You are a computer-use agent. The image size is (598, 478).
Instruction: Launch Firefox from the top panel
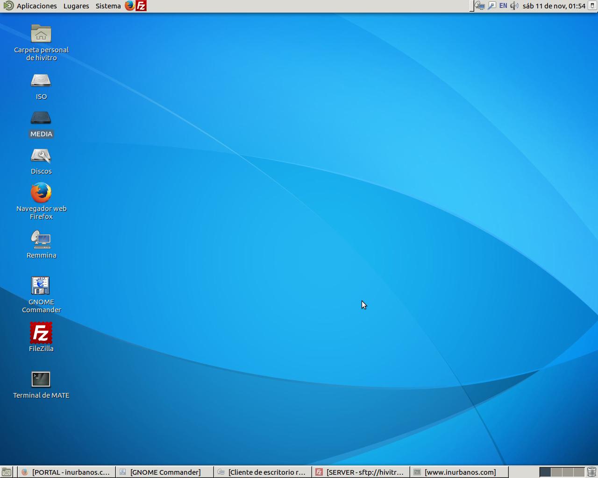(x=129, y=6)
